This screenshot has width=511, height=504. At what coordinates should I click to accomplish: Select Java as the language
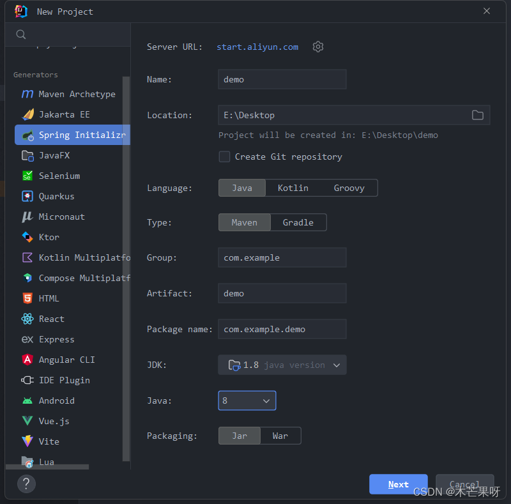coord(242,188)
